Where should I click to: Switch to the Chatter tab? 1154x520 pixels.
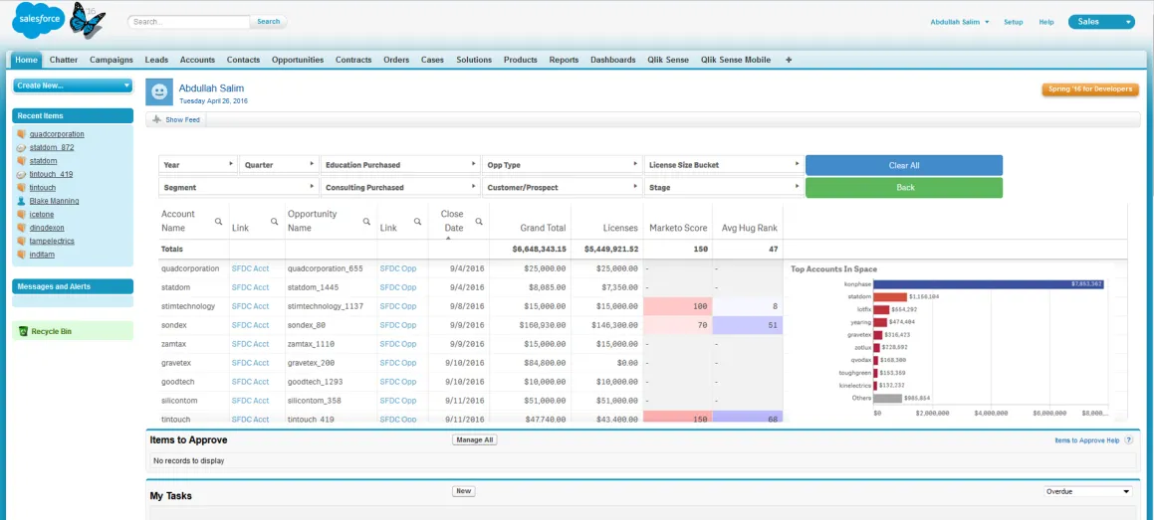(64, 60)
